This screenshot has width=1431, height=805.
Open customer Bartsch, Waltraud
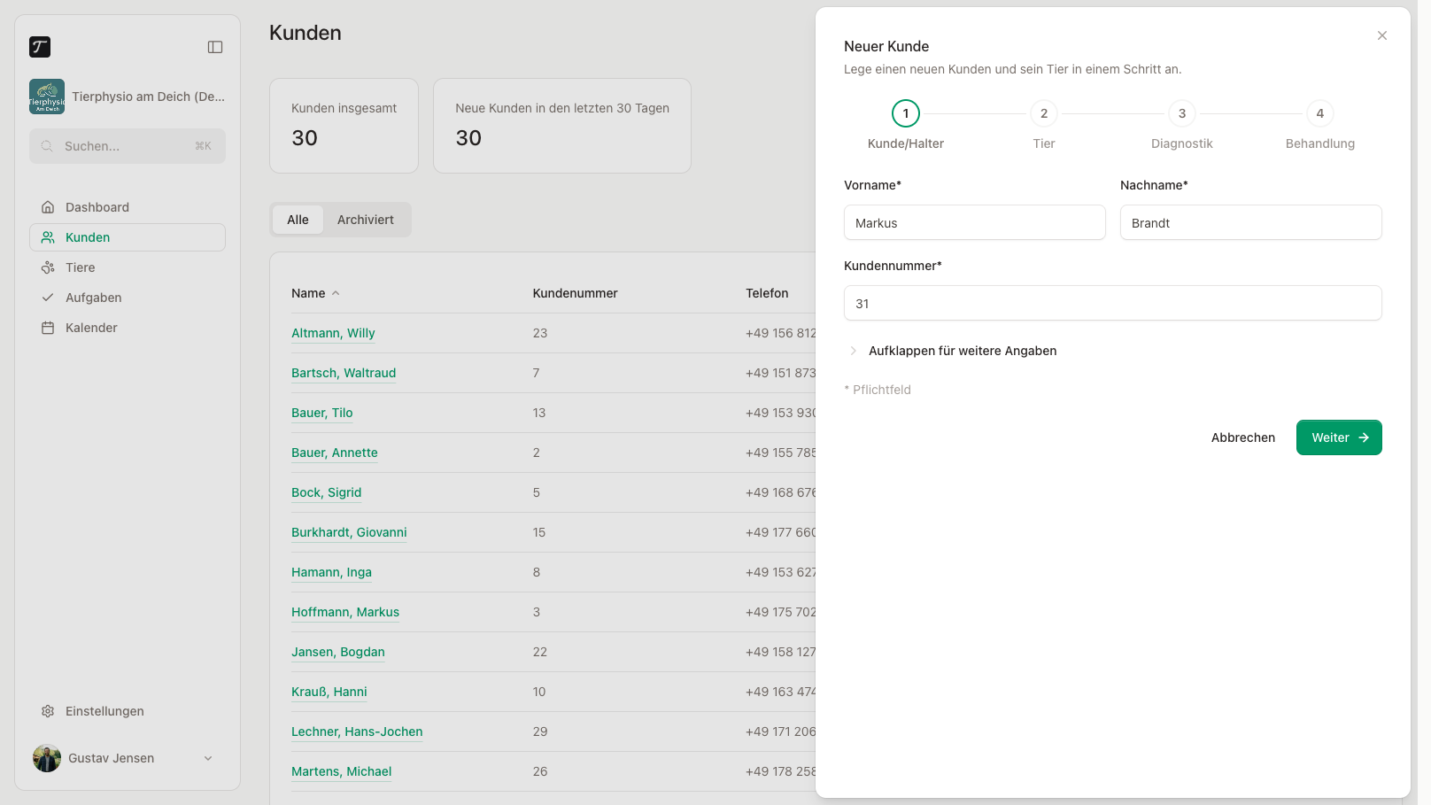[344, 373]
